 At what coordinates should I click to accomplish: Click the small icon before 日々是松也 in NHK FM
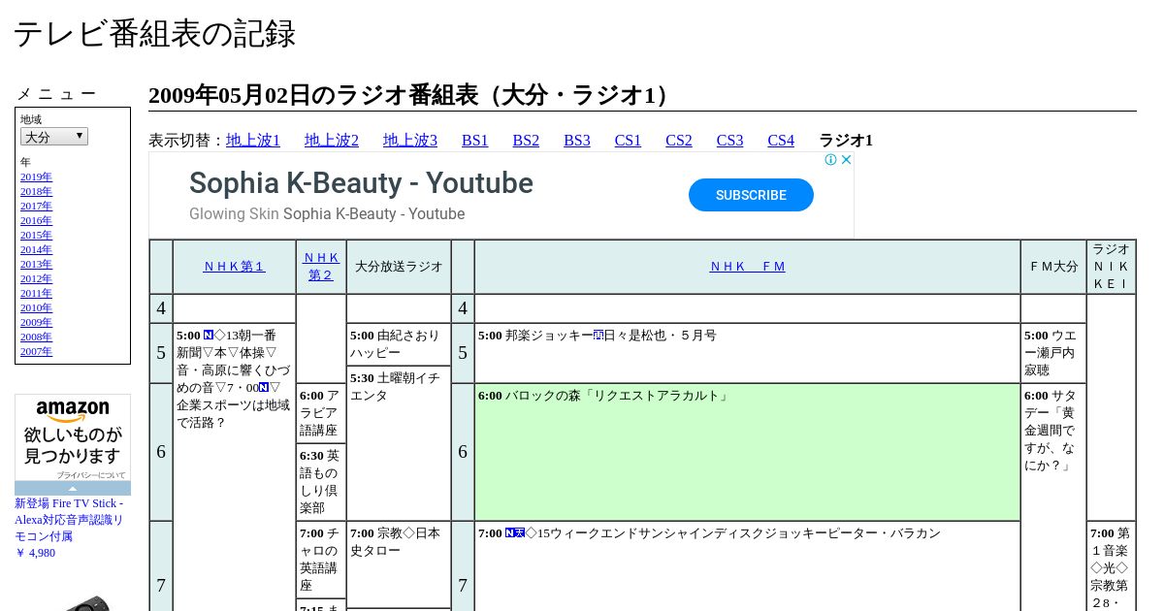click(598, 336)
